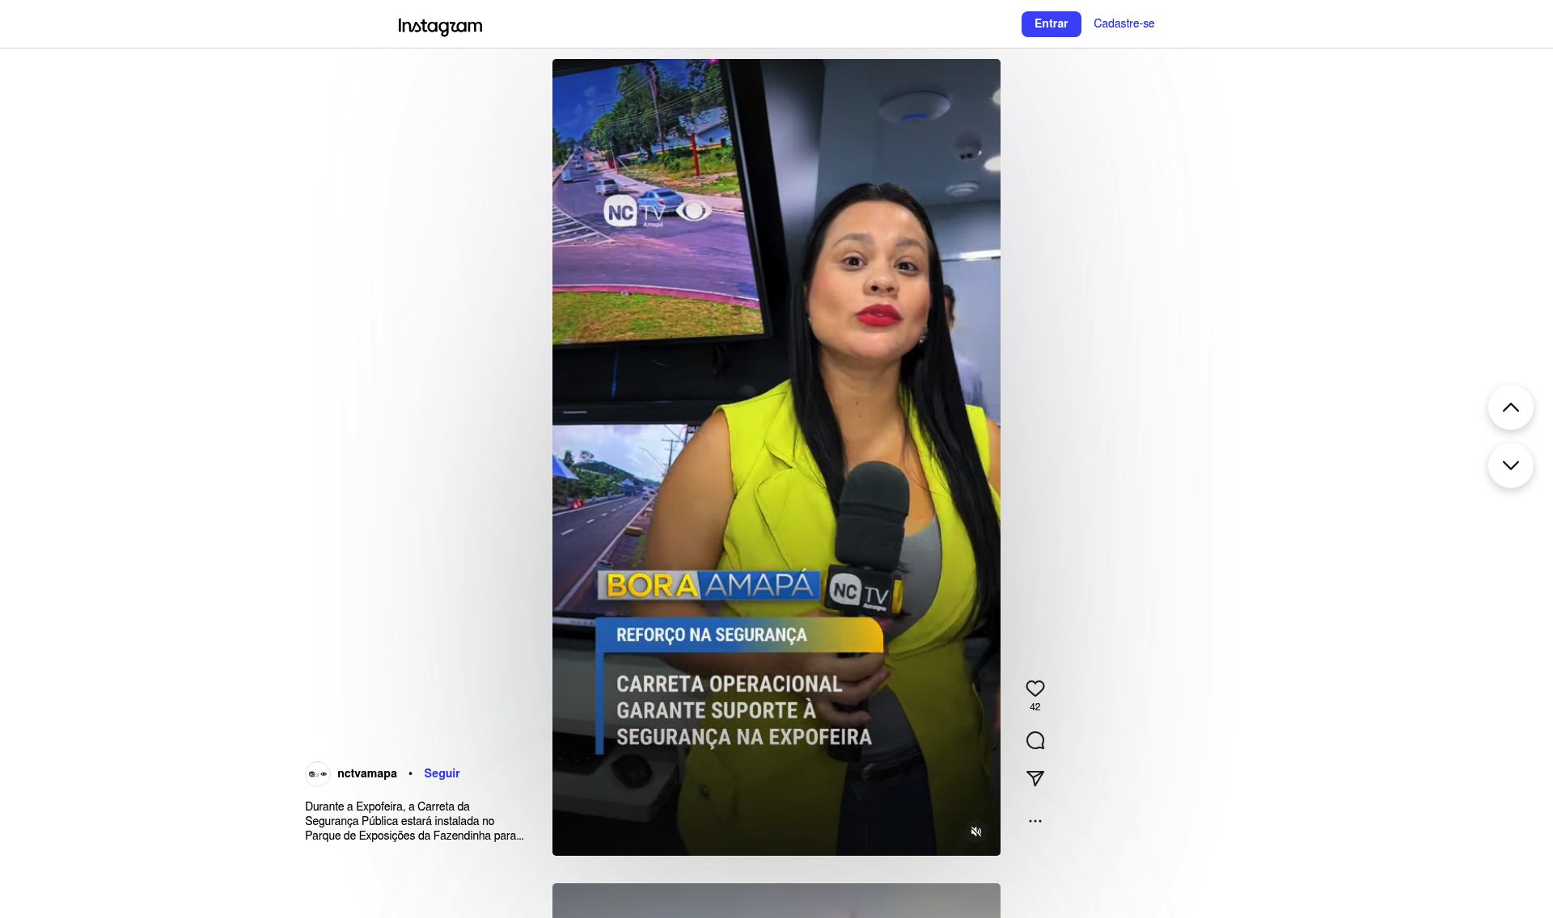1553x918 pixels.
Task: Open the three-dot more options menu
Action: [1035, 821]
